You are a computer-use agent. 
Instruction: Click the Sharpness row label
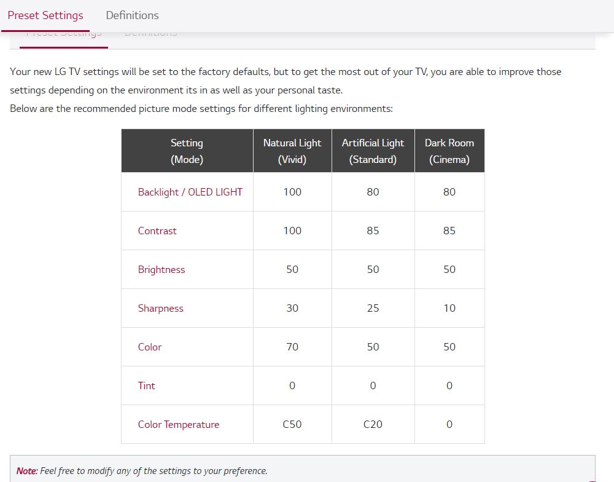(161, 308)
